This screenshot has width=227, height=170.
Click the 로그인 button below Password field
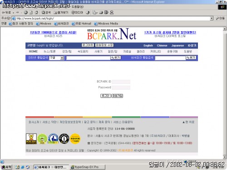pos(106,96)
